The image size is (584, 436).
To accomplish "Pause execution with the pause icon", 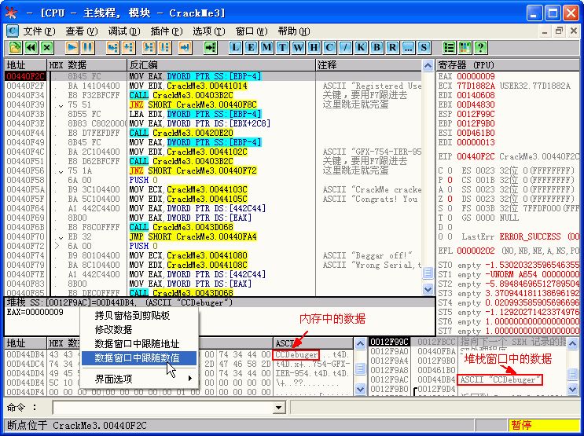I will tap(87, 48).
